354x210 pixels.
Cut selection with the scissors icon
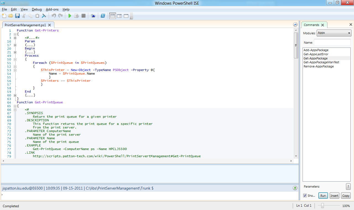coord(24,16)
